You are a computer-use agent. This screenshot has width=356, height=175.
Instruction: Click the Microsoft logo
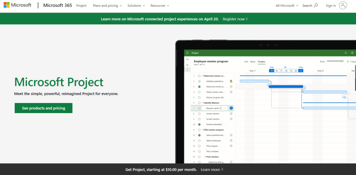click(17, 5)
